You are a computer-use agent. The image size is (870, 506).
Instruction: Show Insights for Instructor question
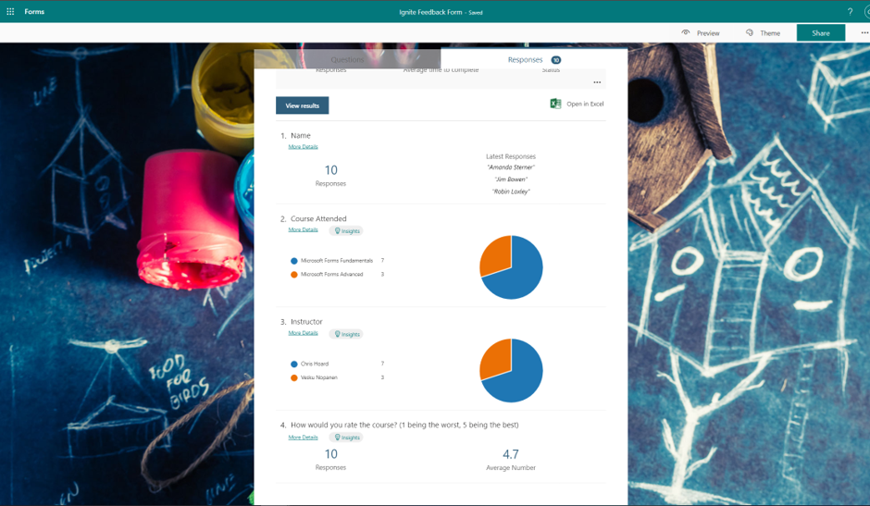click(347, 334)
